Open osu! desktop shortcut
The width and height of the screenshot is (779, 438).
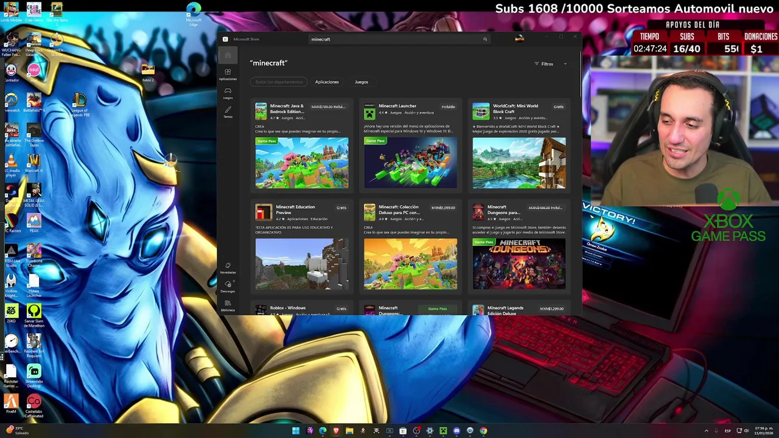34,71
